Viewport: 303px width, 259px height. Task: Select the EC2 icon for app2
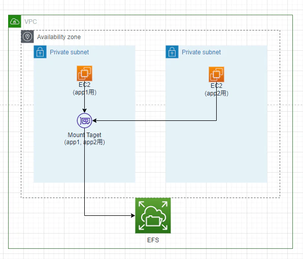coord(216,75)
